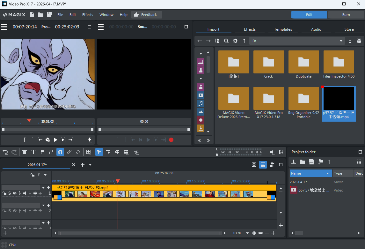Click the search magnifier in Import panel

coord(226,41)
